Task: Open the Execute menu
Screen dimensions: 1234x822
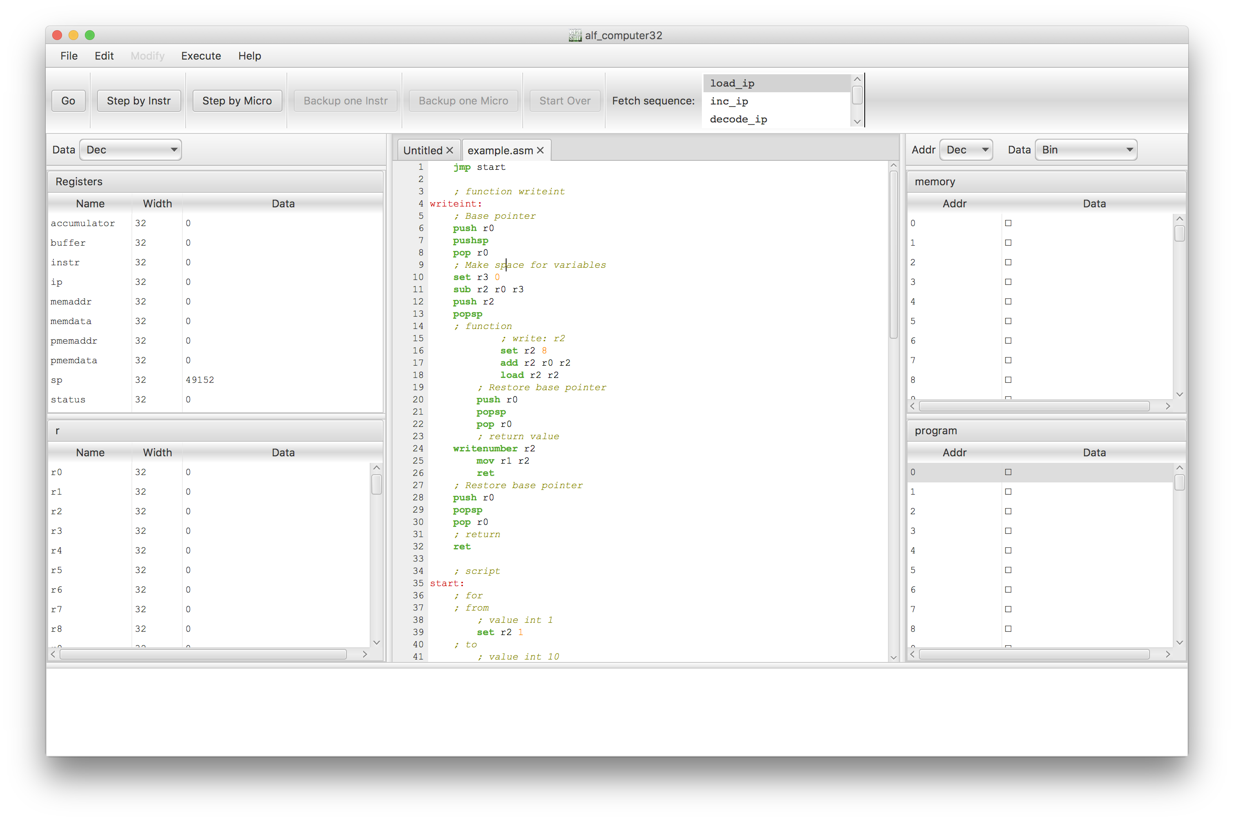Action: 201,56
